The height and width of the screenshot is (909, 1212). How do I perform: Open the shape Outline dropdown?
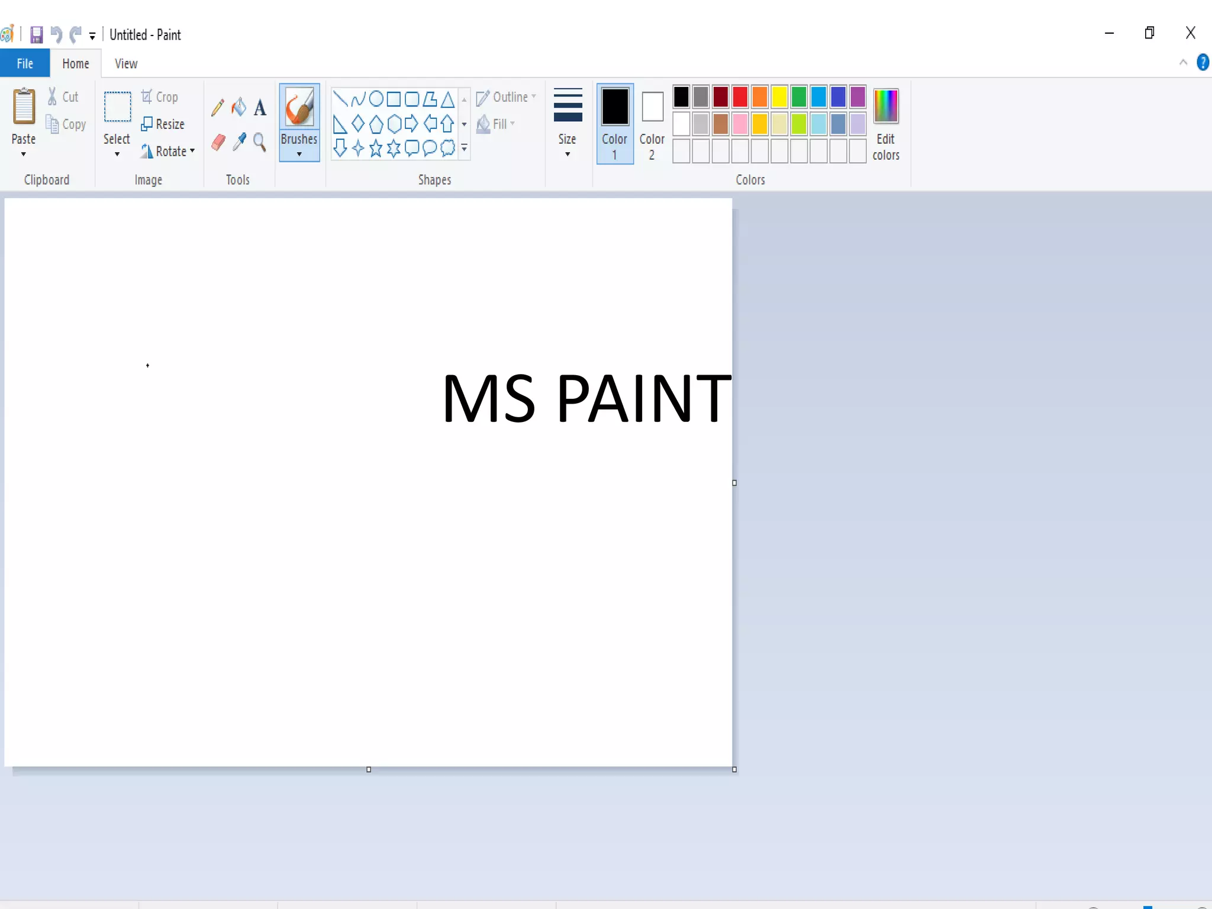click(x=507, y=97)
